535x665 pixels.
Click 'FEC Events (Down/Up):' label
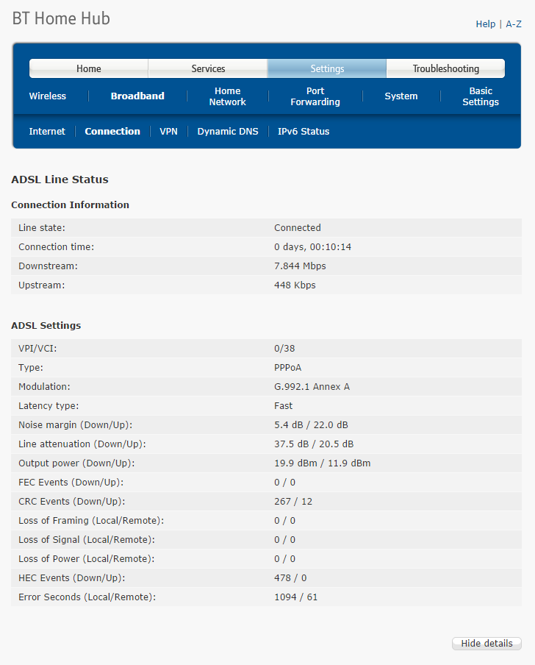[x=71, y=483]
